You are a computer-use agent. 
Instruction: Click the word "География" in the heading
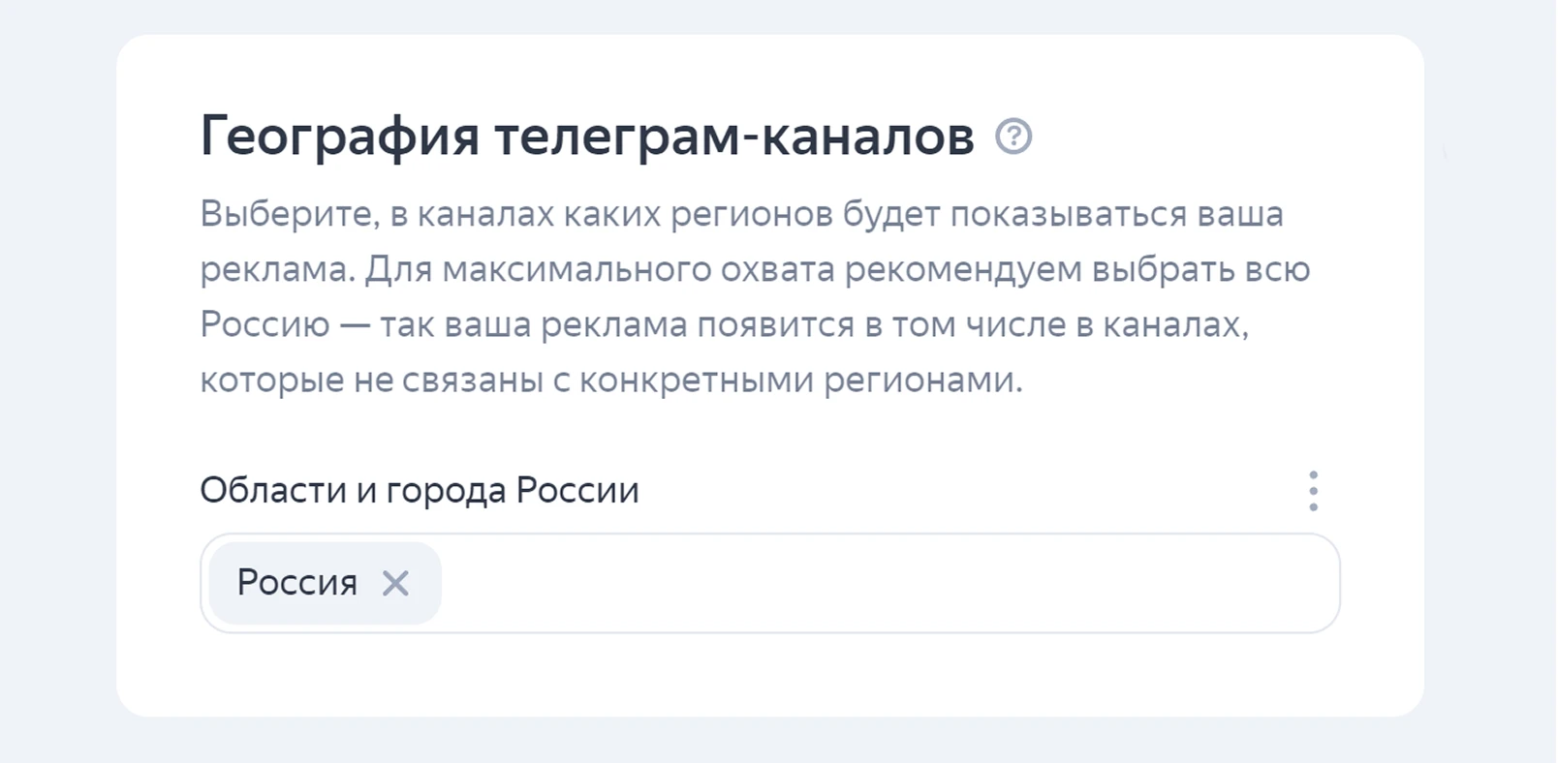339,137
